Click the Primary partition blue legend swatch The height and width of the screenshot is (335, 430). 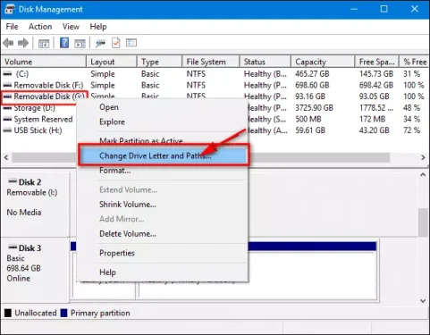(63, 313)
